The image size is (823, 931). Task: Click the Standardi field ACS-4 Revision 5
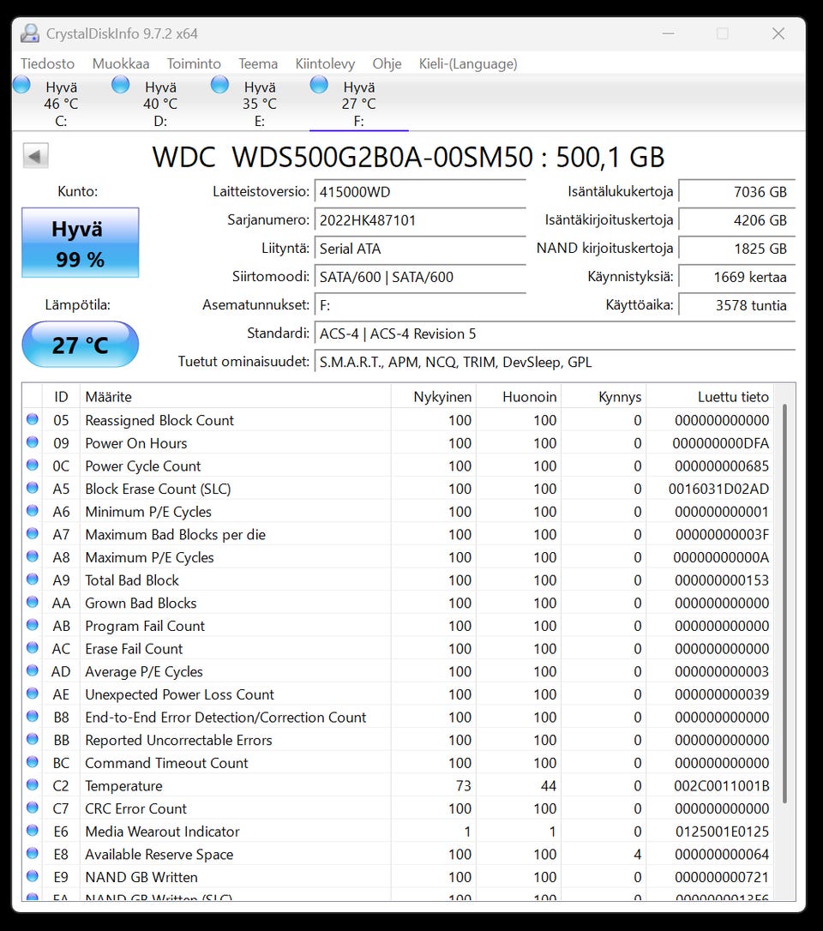[x=555, y=333]
